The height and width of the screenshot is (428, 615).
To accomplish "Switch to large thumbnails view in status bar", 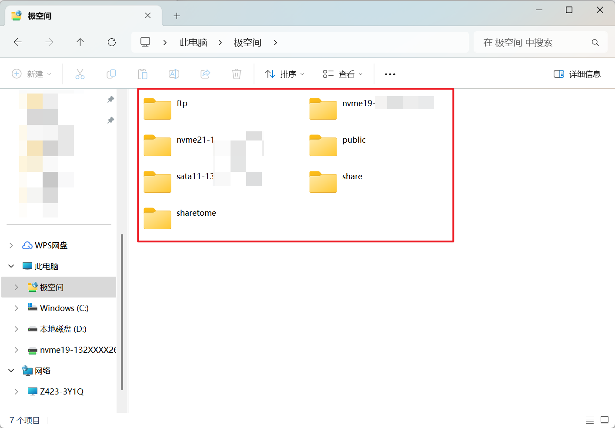I will tap(605, 420).
